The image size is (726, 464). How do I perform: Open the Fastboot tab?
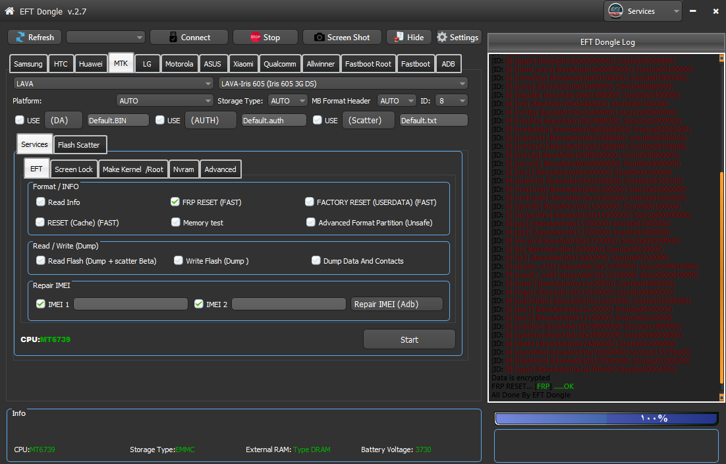[415, 64]
